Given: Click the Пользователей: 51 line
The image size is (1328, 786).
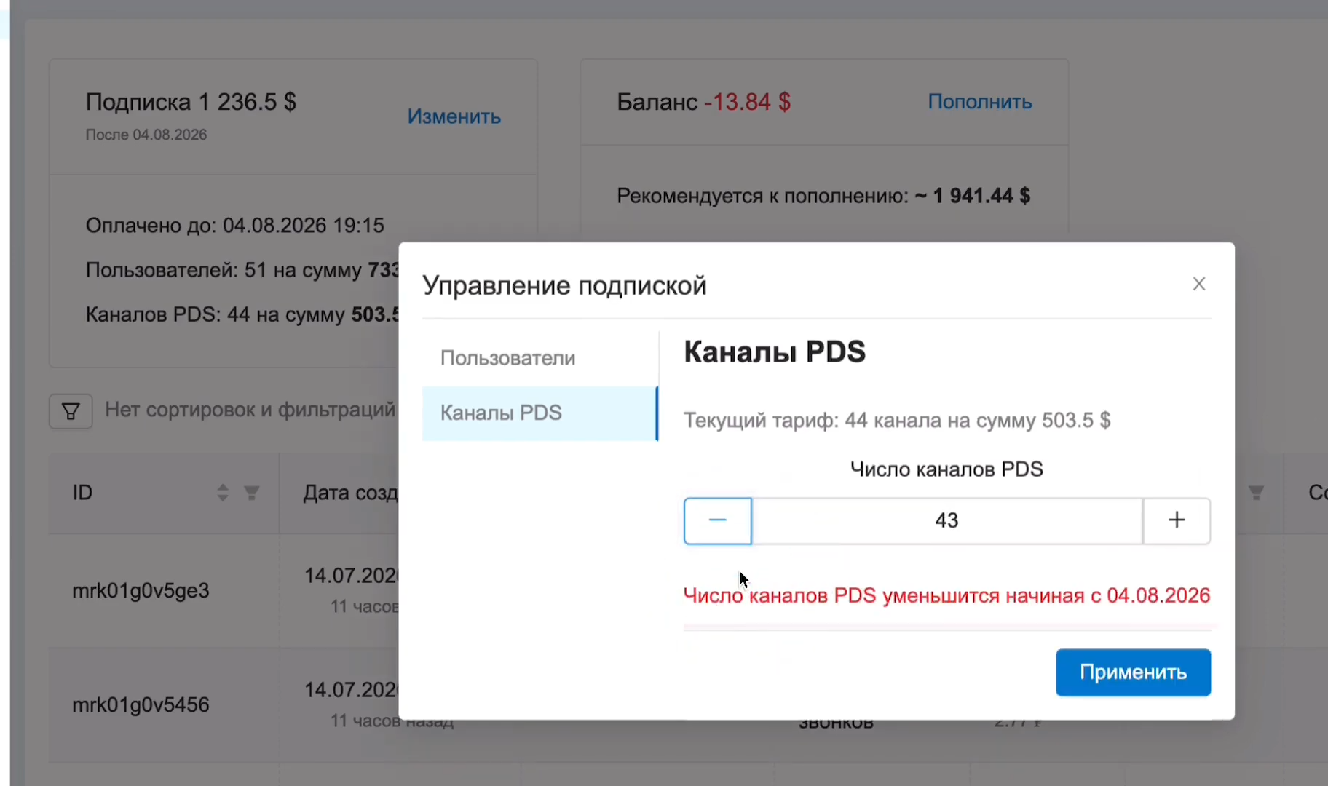Looking at the screenshot, I should [242, 270].
